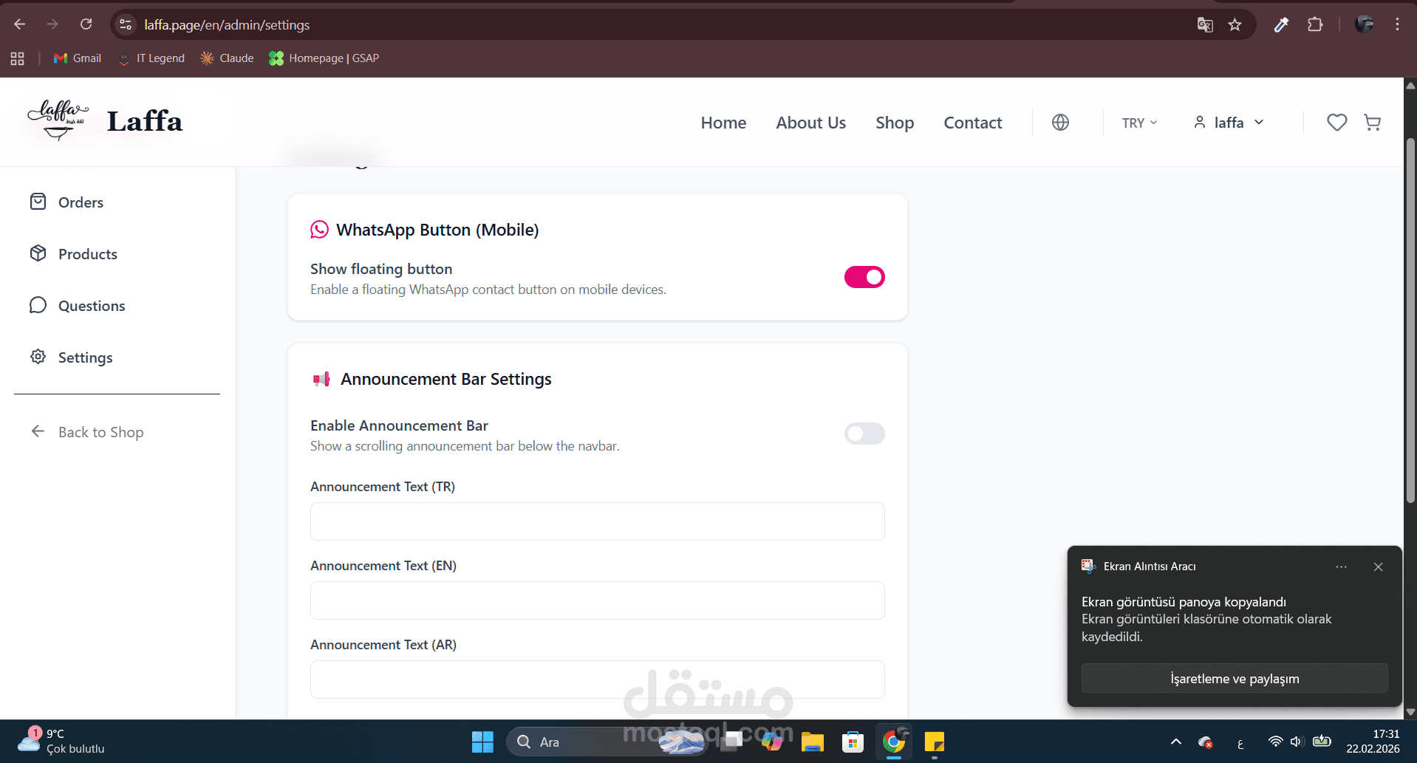The width and height of the screenshot is (1417, 763).
Task: Open the Chrome profile avatar
Action: (x=1364, y=24)
